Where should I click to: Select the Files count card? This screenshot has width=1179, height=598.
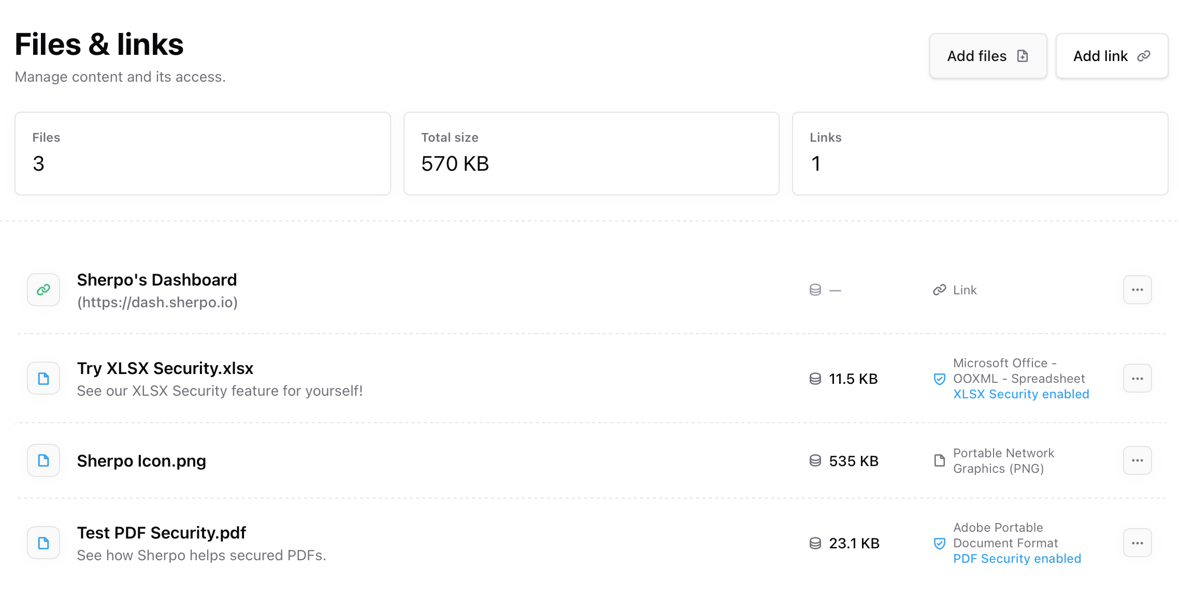pos(203,154)
